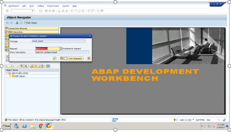Click the taskbar clock showing 3:12 AM
Viewport: 231px width, 132px height.
tap(221, 126)
